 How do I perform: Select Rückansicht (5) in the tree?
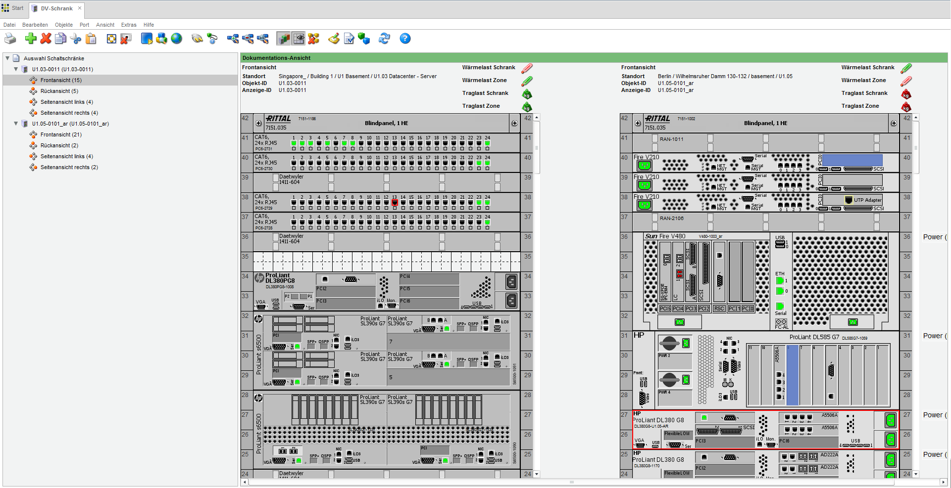pos(59,91)
